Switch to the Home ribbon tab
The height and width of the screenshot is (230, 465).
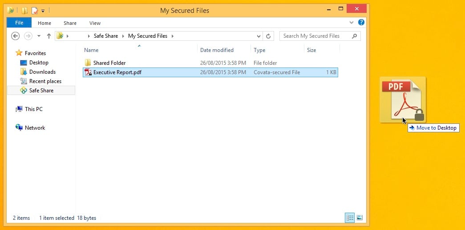(x=44, y=23)
